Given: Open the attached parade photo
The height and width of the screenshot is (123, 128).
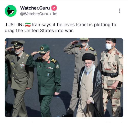Looking at the screenshot, I should 64,78.
